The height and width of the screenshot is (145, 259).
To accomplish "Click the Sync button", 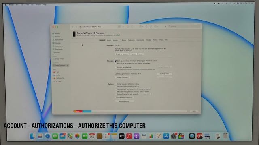I will coord(194,111).
